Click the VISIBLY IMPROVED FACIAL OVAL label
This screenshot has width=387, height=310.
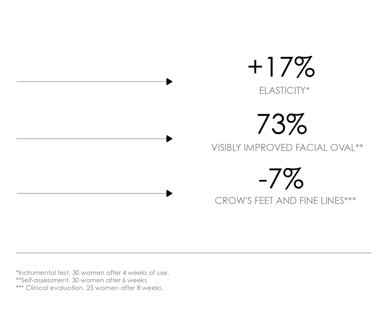coord(283,148)
